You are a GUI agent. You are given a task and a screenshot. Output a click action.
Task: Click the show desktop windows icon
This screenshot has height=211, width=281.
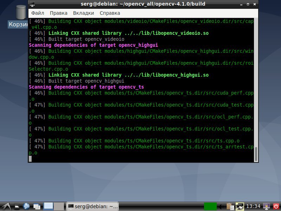coord(37,207)
